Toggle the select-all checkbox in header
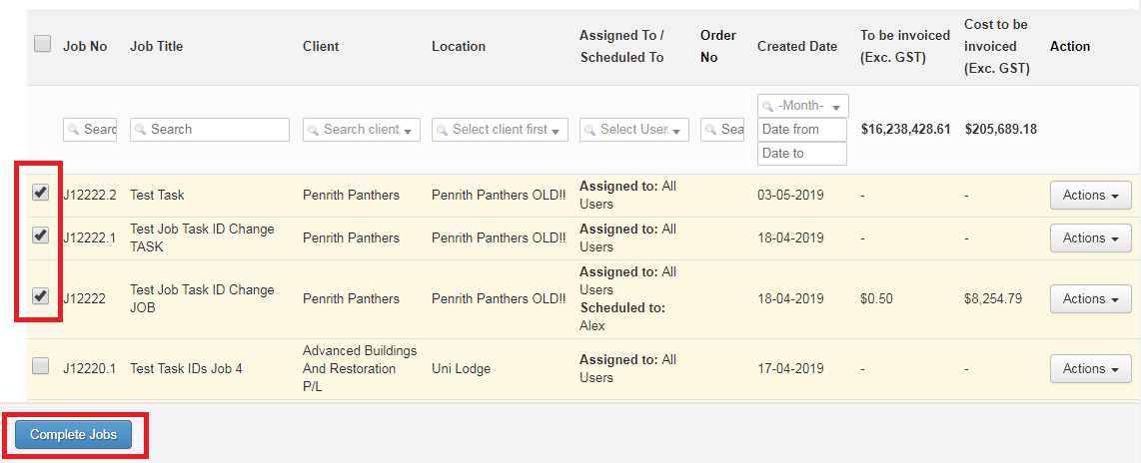Image resolution: width=1141 pixels, height=463 pixels. tap(42, 44)
